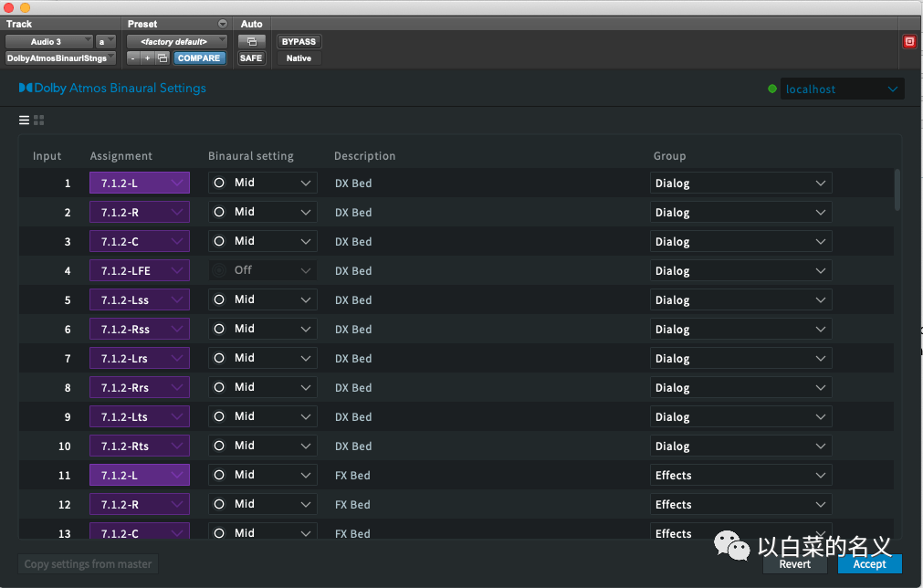Click the Binaural setting column header
Image resolution: width=923 pixels, height=588 pixels.
coord(251,156)
